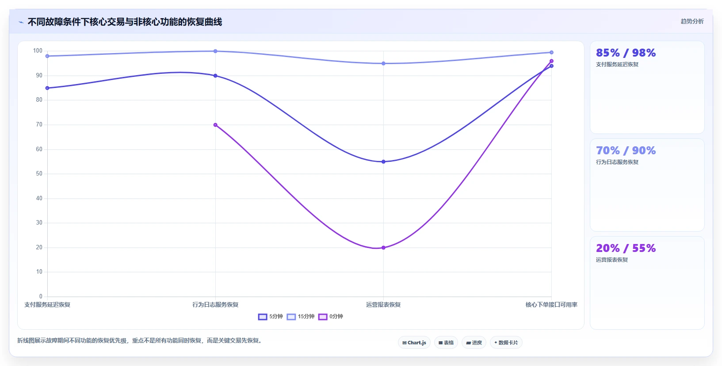Select the Chart.js tag
722x366 pixels.
[x=414, y=343]
